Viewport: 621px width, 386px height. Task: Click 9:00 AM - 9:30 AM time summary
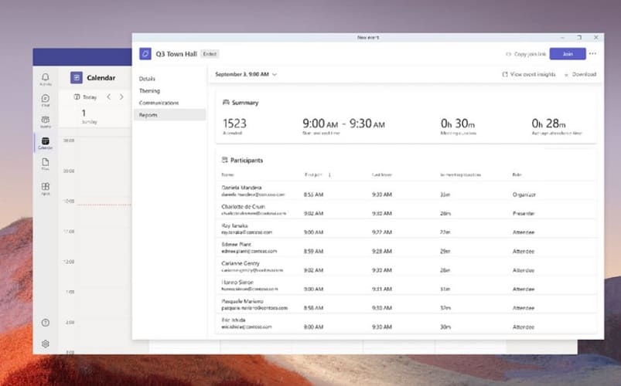click(x=344, y=124)
